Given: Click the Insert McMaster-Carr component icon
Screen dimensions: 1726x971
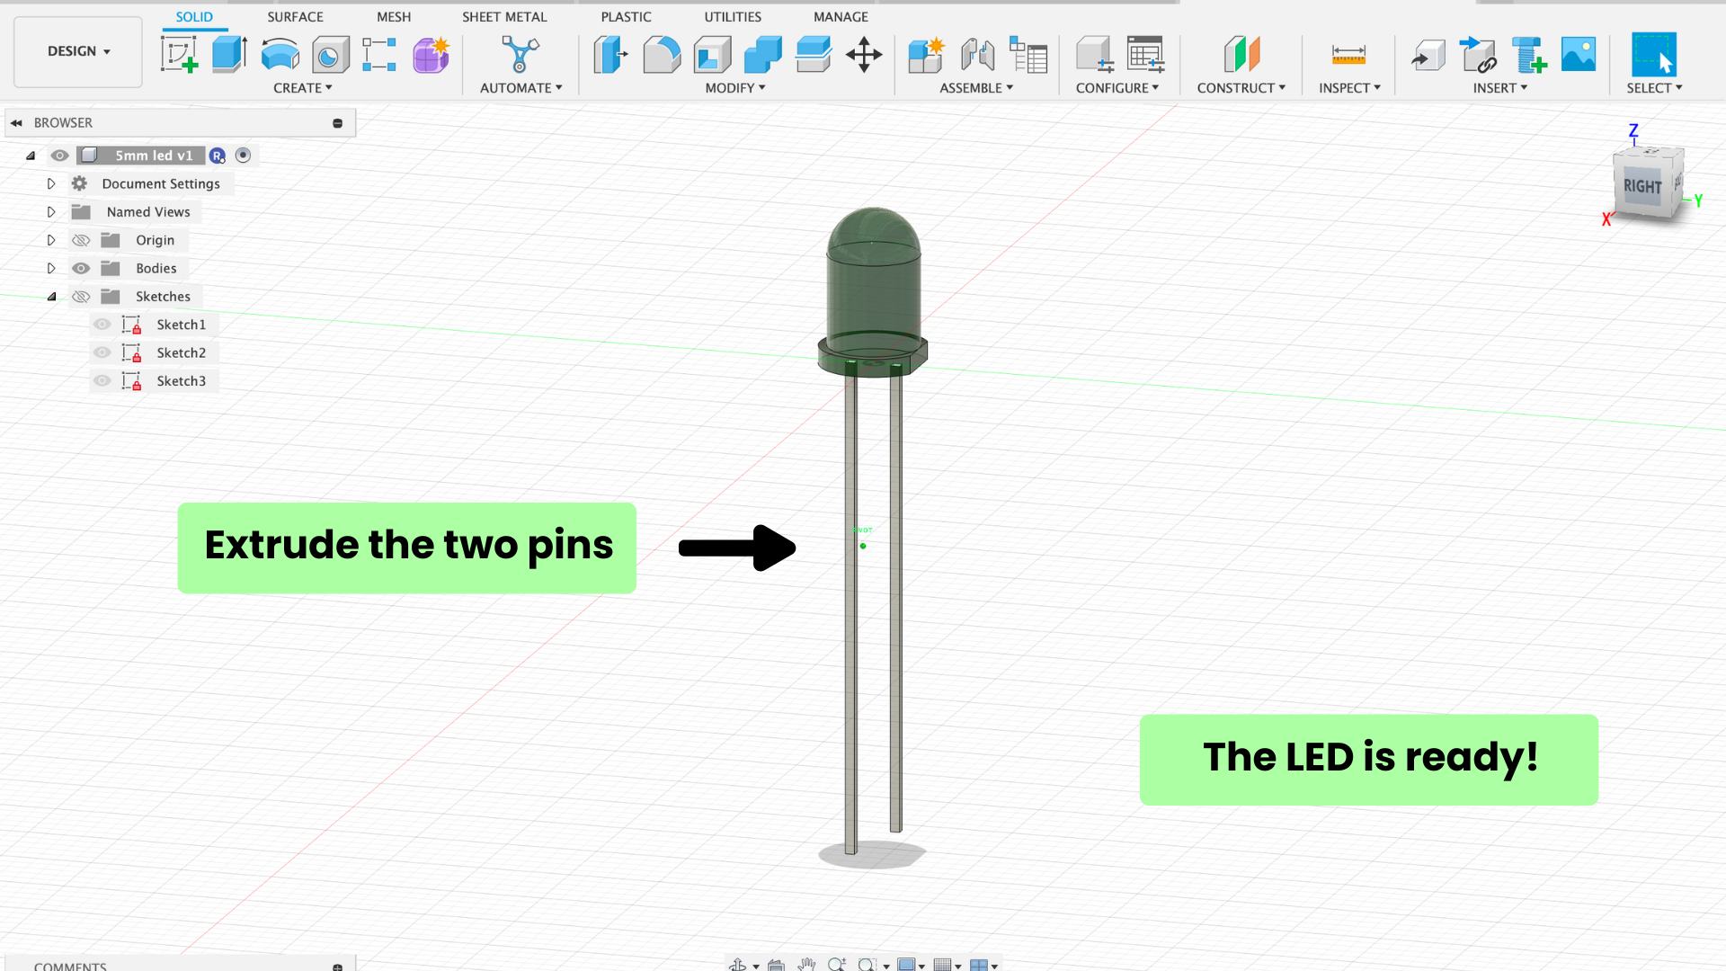Looking at the screenshot, I should [x=1478, y=55].
